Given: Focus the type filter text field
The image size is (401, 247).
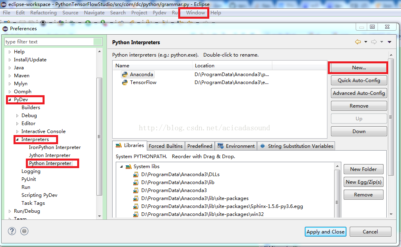Looking at the screenshot, I should coord(49,42).
